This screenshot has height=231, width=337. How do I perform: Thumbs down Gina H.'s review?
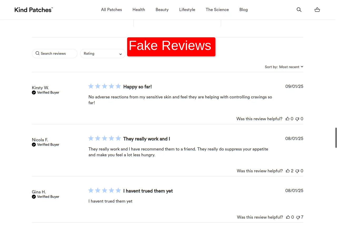click(298, 217)
